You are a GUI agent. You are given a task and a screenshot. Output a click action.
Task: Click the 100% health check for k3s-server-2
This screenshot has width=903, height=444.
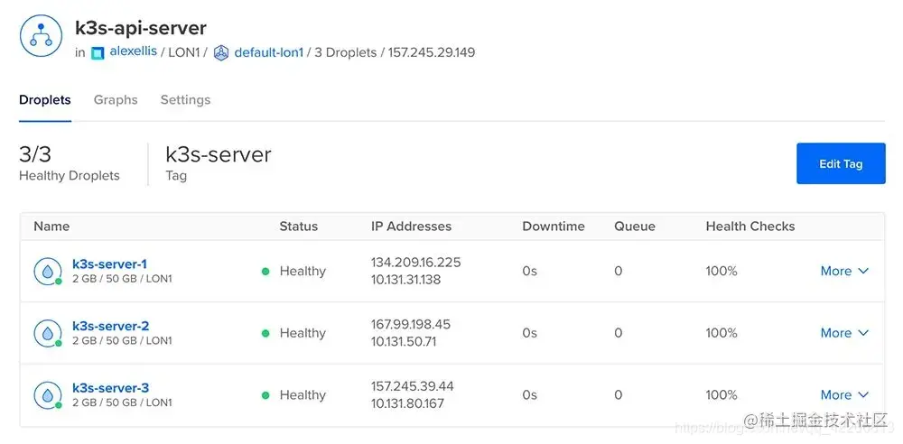tap(721, 333)
